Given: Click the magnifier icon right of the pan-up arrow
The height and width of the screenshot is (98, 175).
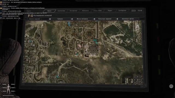Looking at the screenshot, I should click(141, 77).
